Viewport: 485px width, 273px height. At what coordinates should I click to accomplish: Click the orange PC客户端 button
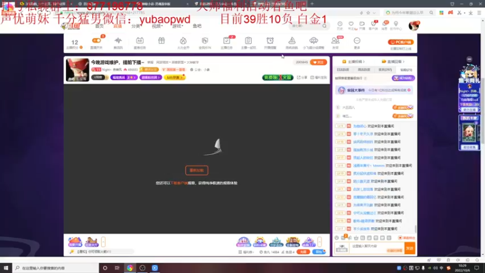click(401, 42)
